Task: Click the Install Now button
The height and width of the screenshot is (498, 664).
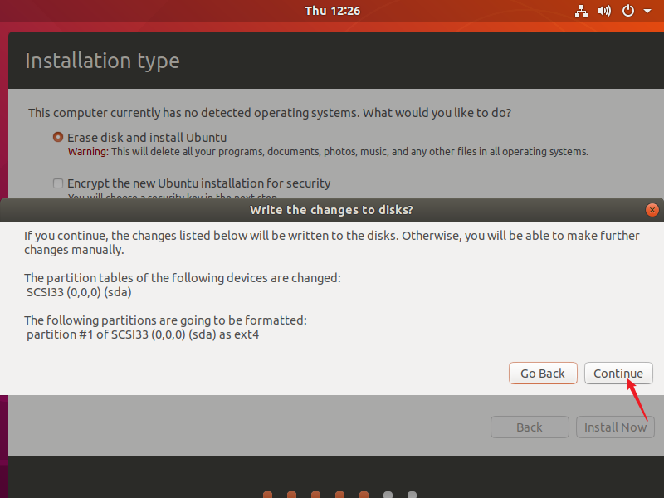Action: coord(615,427)
